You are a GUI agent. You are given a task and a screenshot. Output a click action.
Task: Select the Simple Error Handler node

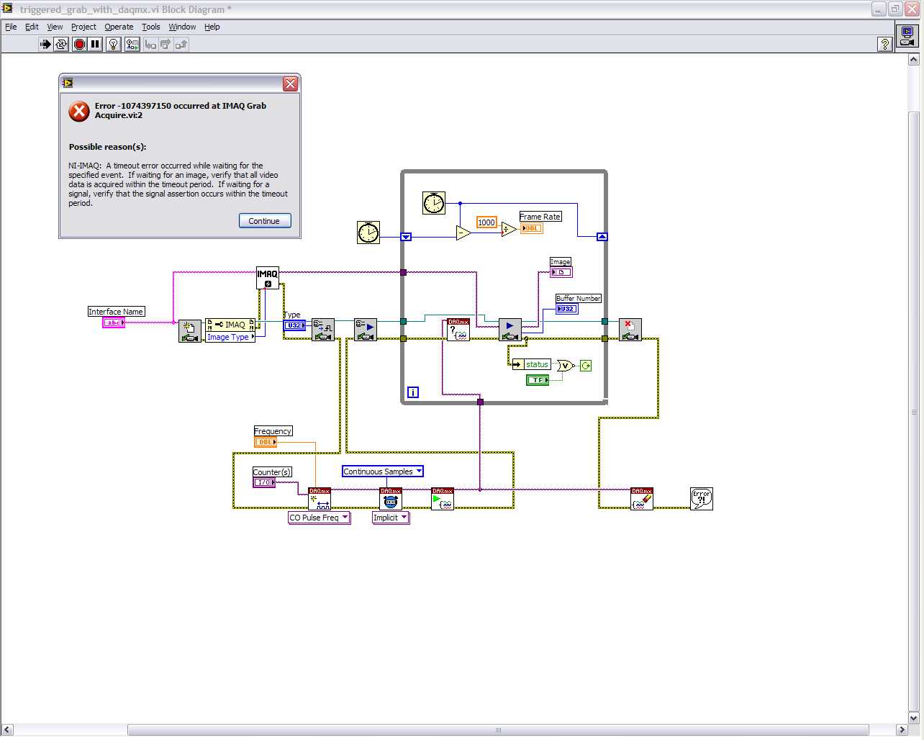point(702,499)
